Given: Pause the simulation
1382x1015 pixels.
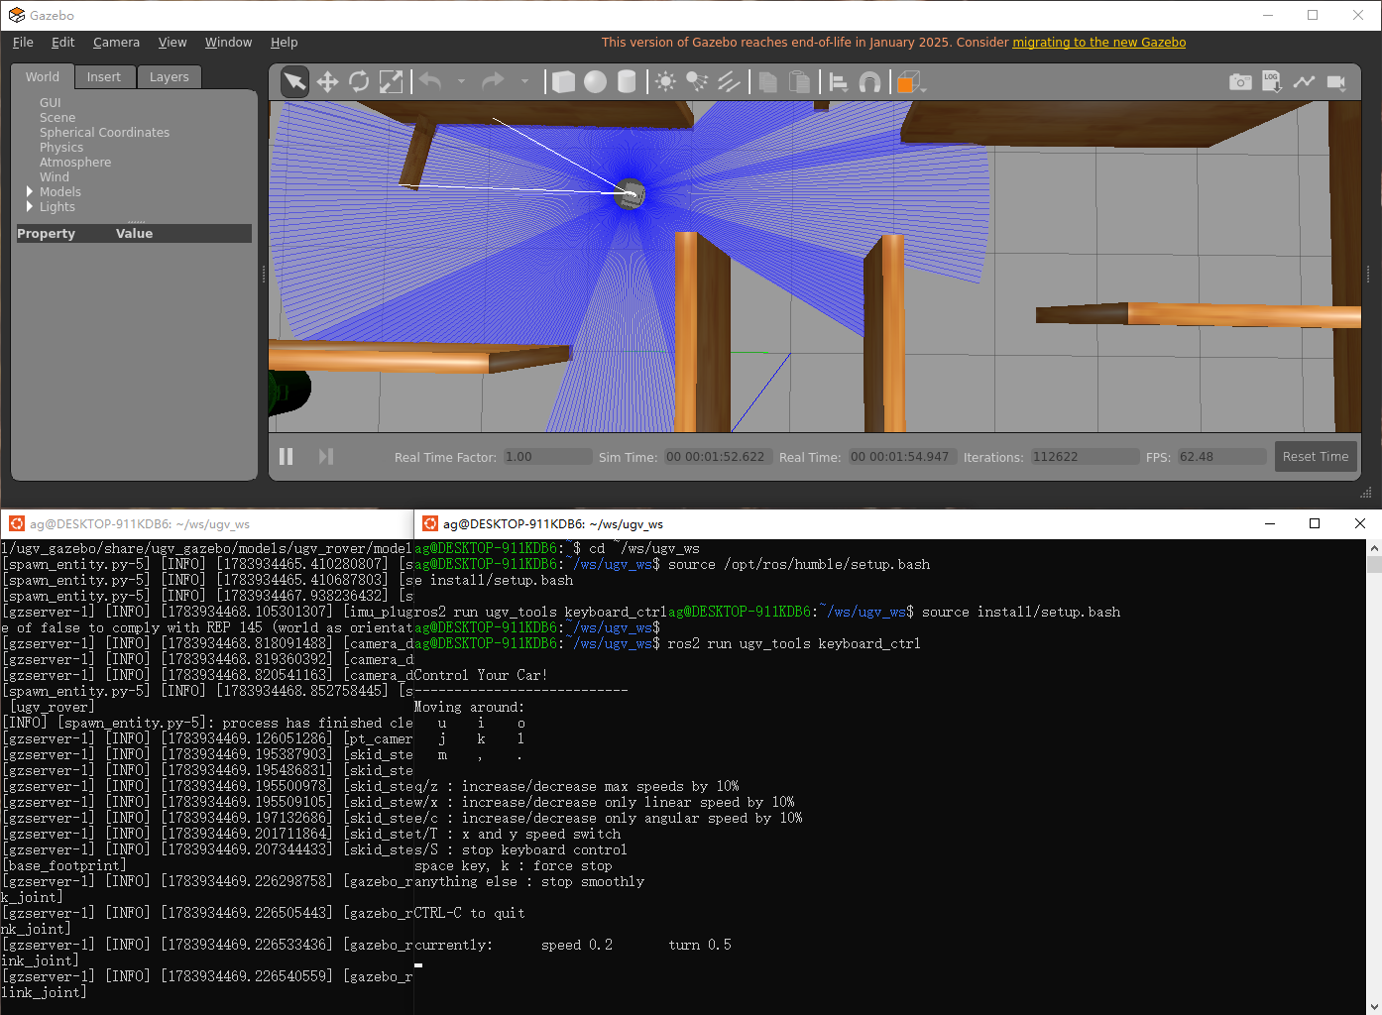Looking at the screenshot, I should click(287, 456).
